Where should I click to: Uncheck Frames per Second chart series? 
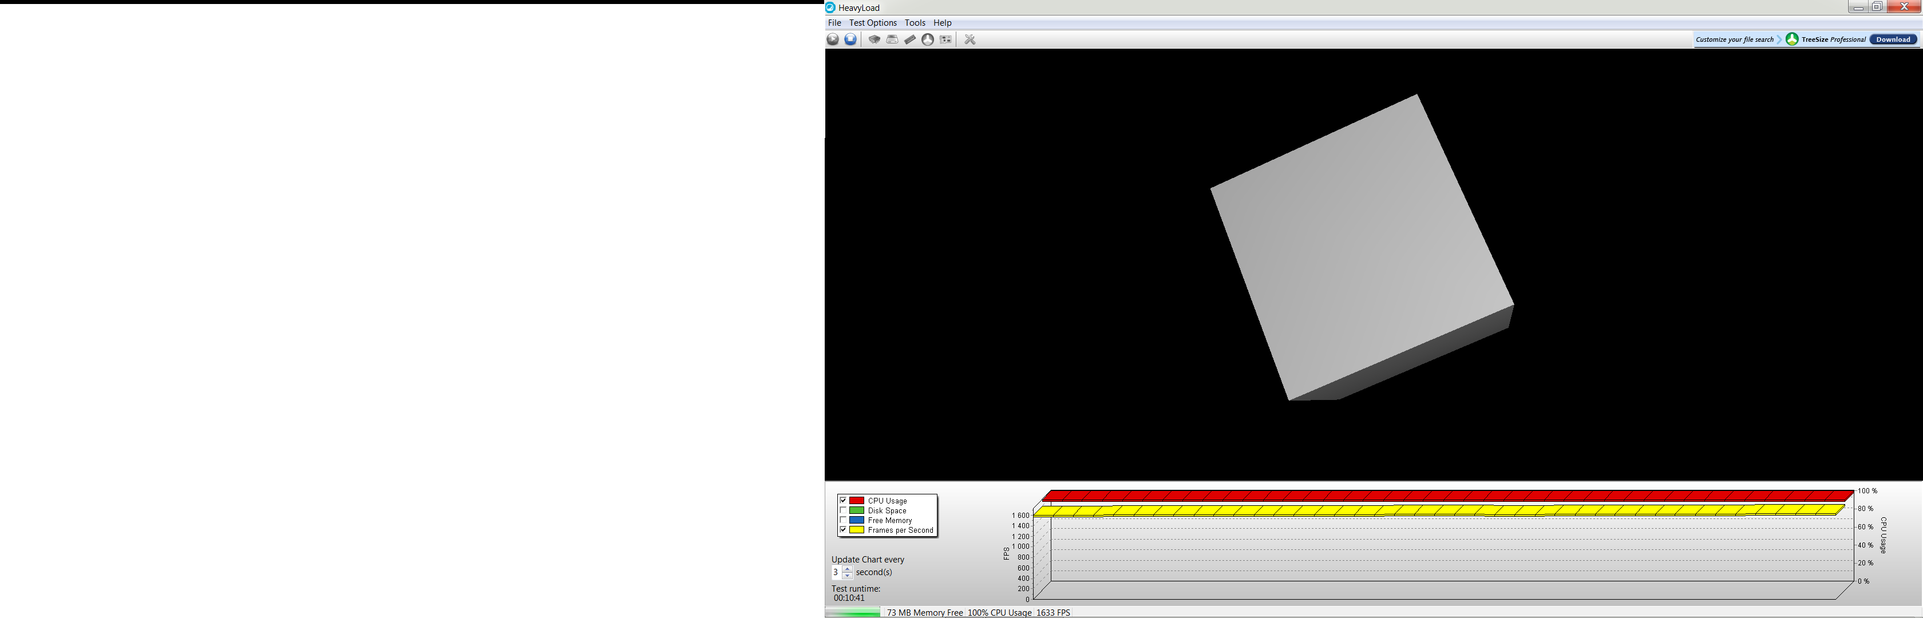tap(843, 530)
